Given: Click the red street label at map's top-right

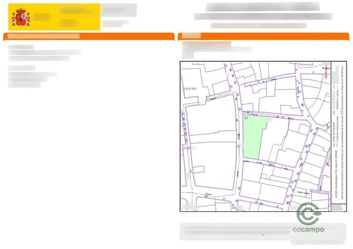Looking at the screenshot, I should tap(327, 68).
